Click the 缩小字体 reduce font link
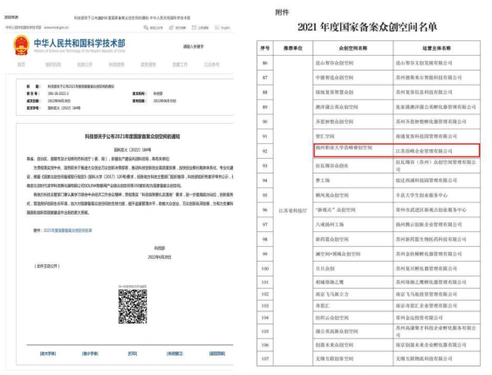Image resolution: width=492 pixels, height=375 pixels. pyautogui.click(x=91, y=354)
